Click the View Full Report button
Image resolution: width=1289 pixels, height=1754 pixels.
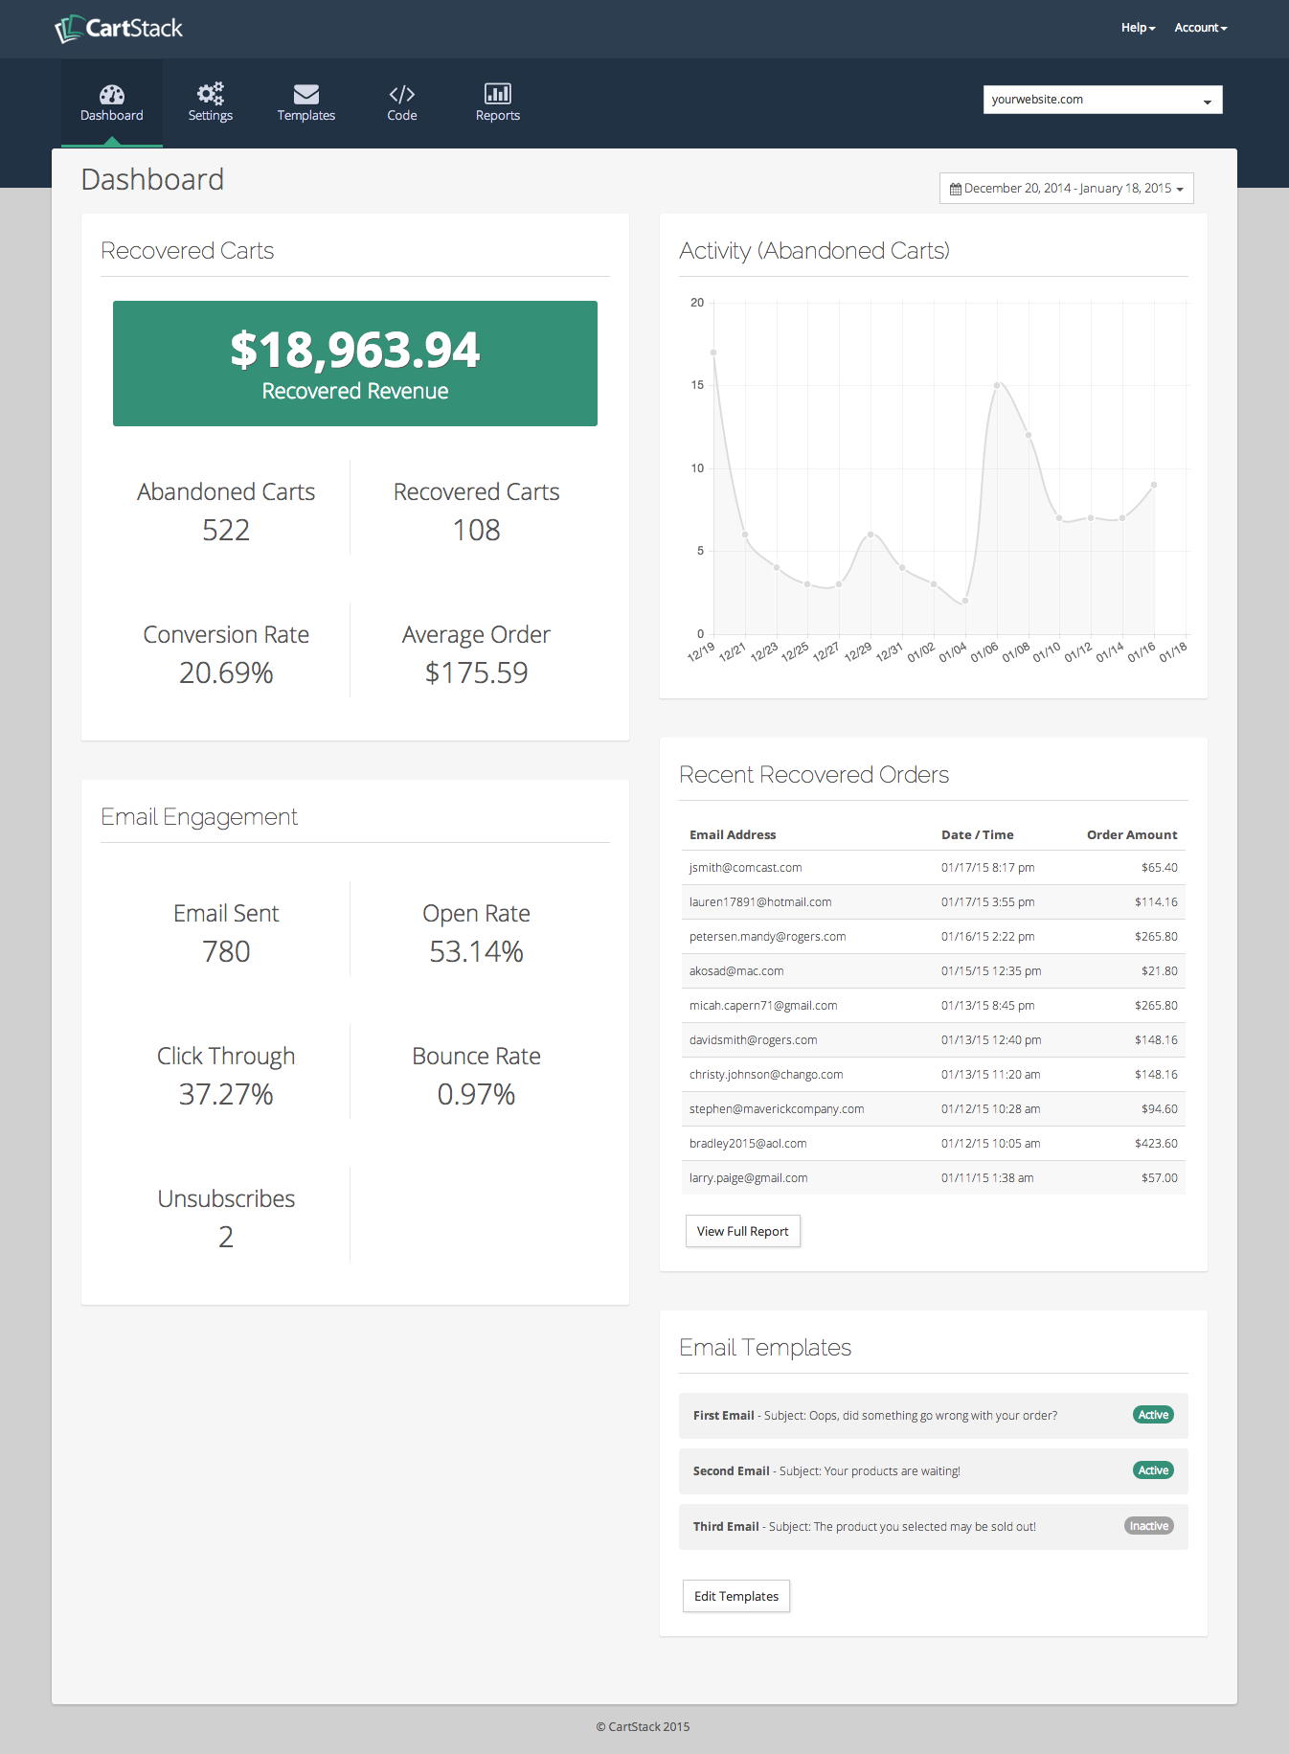[742, 1231]
